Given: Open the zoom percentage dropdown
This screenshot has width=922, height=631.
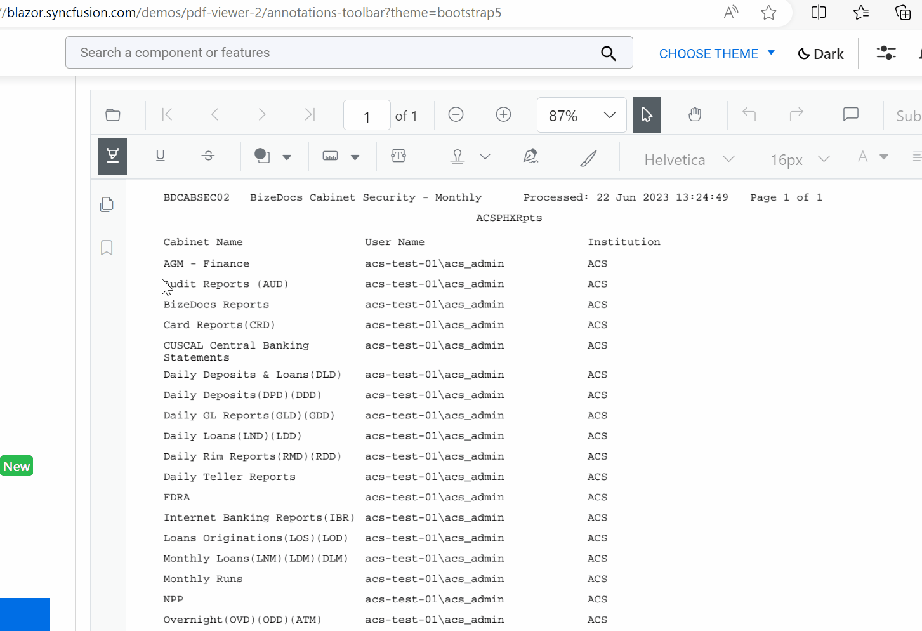Looking at the screenshot, I should pyautogui.click(x=607, y=115).
